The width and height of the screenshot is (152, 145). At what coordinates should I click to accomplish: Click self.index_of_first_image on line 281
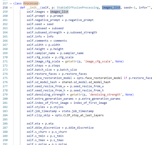pyautogui.click(x=47, y=103)
